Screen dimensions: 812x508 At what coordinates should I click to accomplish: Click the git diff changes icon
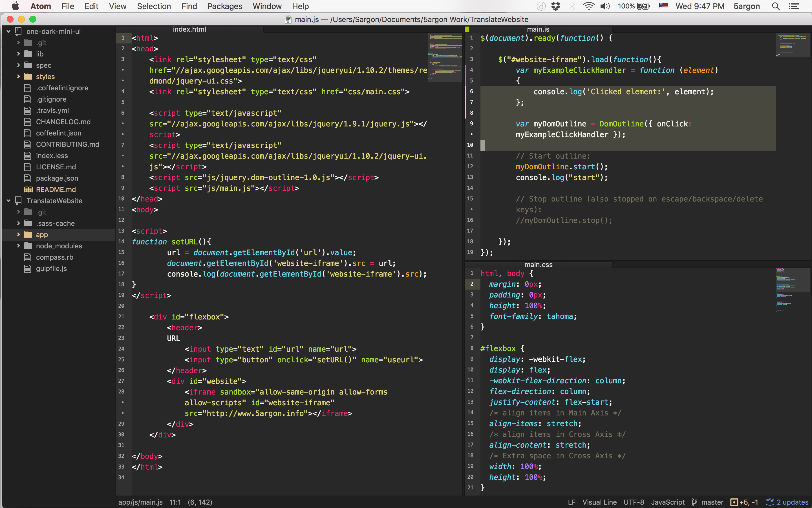[x=734, y=502]
